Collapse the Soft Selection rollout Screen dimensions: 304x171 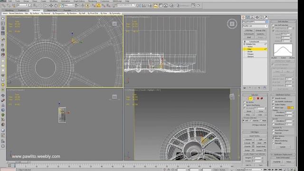283,21
